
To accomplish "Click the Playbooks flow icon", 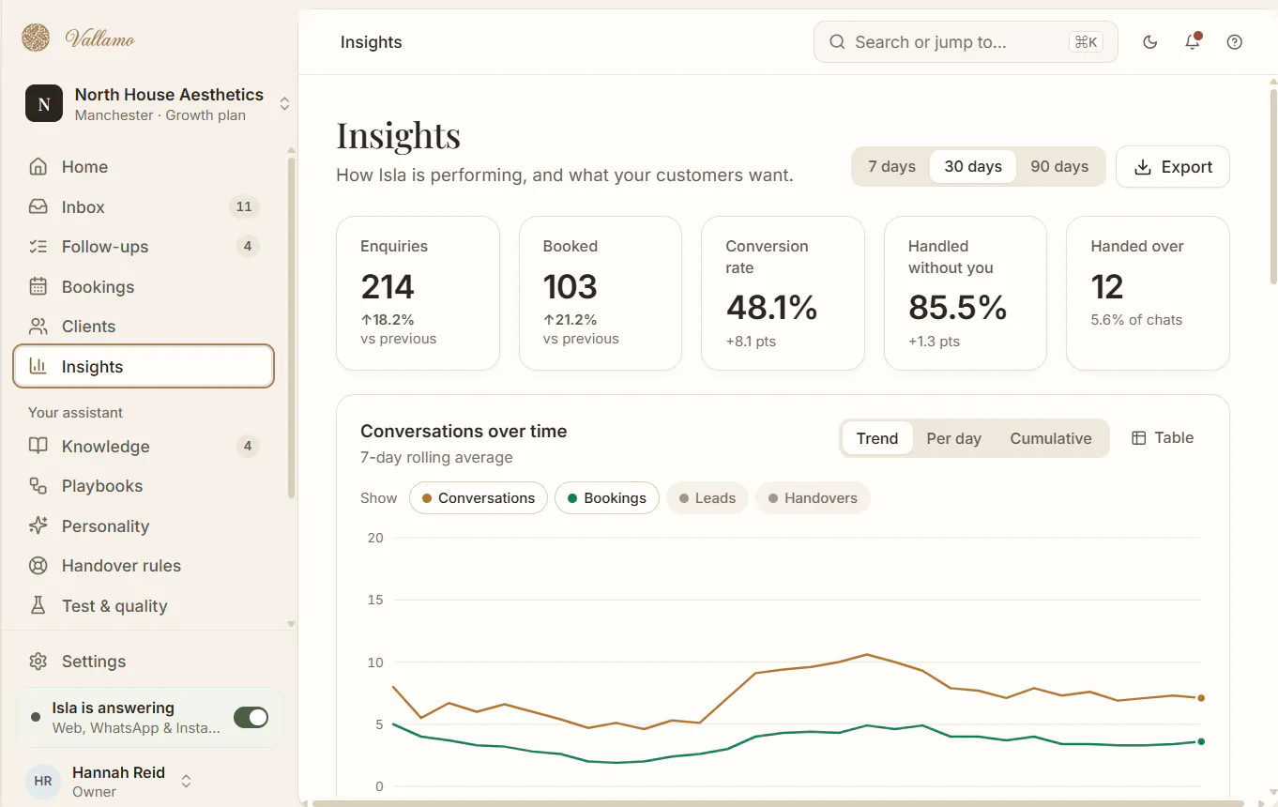I will tap(38, 486).
